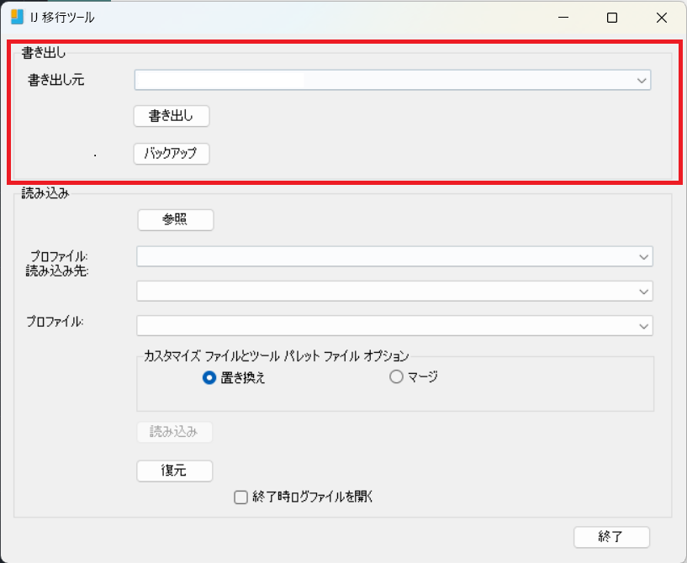Click the バックアップ button

(171, 154)
